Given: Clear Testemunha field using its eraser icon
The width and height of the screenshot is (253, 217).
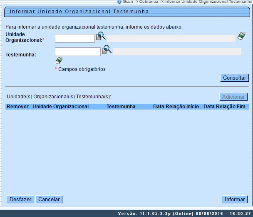Looking at the screenshot, I should pos(59,61).
